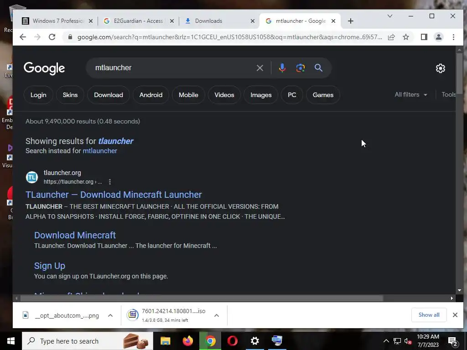The width and height of the screenshot is (467, 350).
Task: Dismiss the downloads bar
Action: coord(455,315)
